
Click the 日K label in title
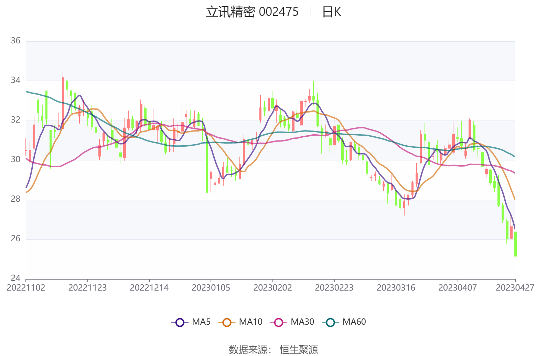click(332, 12)
